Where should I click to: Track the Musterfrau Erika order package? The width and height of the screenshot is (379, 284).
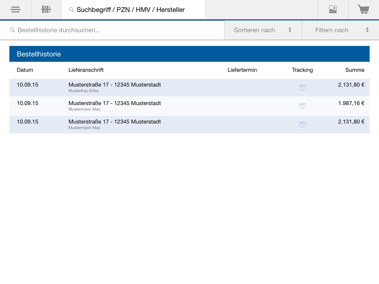[302, 87]
